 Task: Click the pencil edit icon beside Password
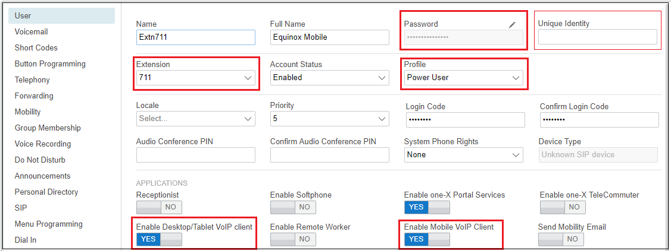512,25
